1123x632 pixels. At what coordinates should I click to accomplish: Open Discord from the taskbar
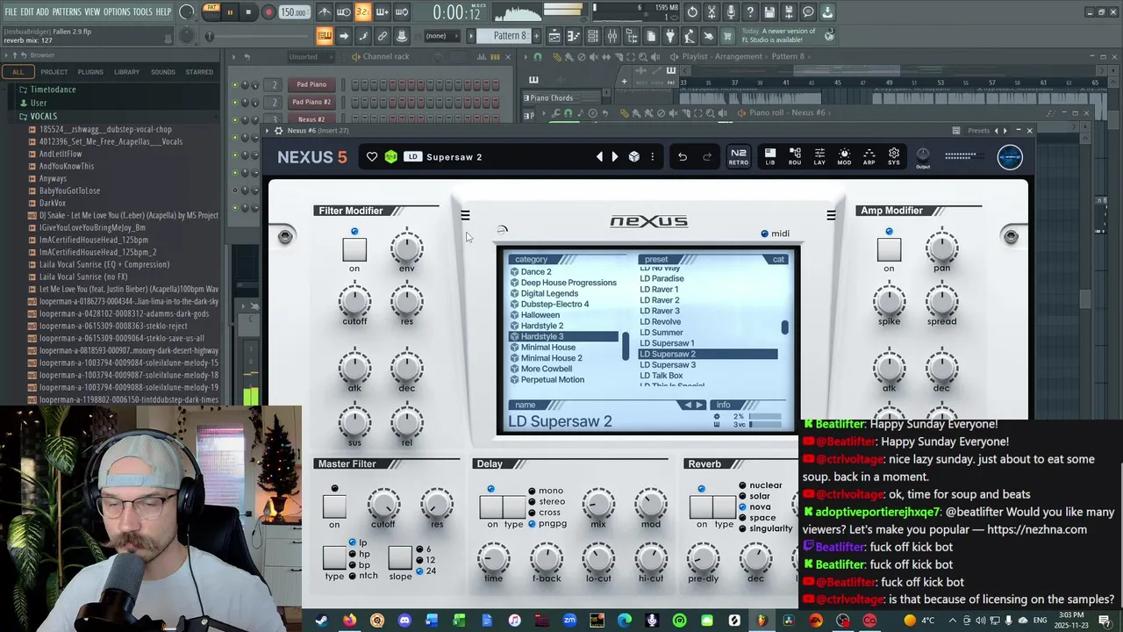pos(404,621)
